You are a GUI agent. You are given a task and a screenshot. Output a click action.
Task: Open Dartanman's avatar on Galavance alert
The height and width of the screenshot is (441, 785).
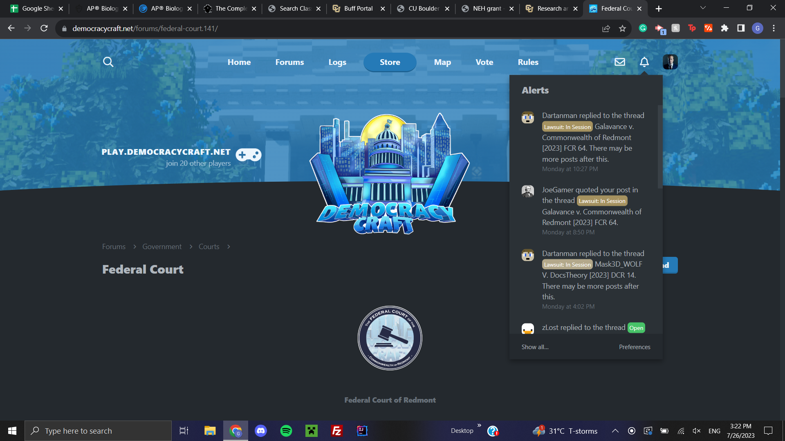[x=528, y=118]
